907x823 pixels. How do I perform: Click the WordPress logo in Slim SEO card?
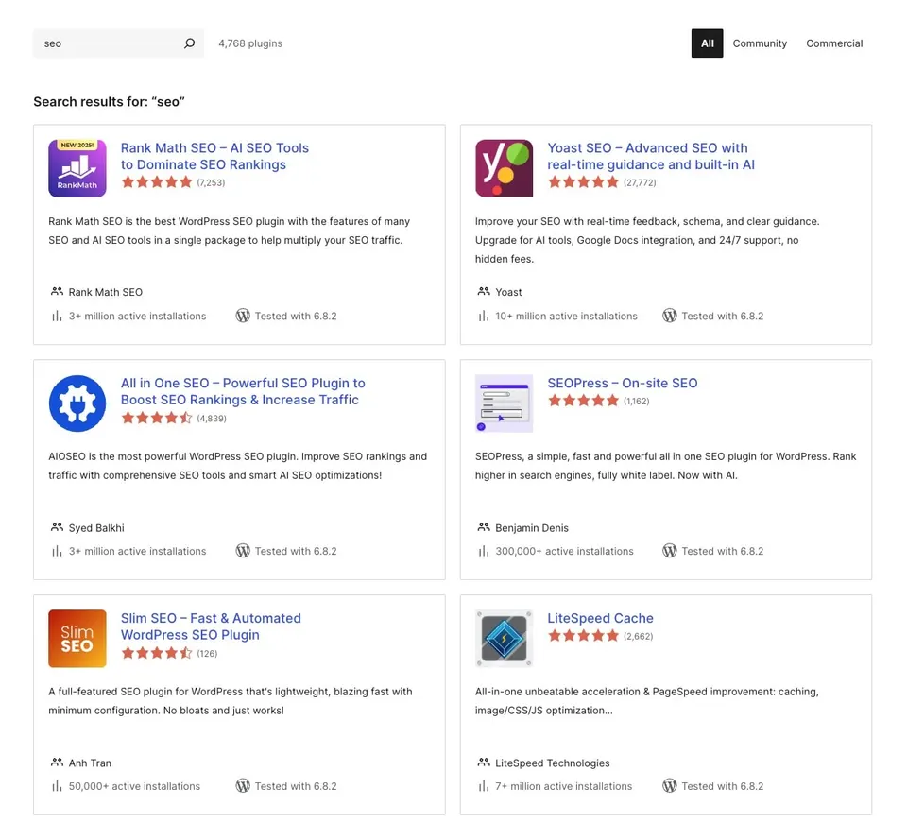click(243, 785)
